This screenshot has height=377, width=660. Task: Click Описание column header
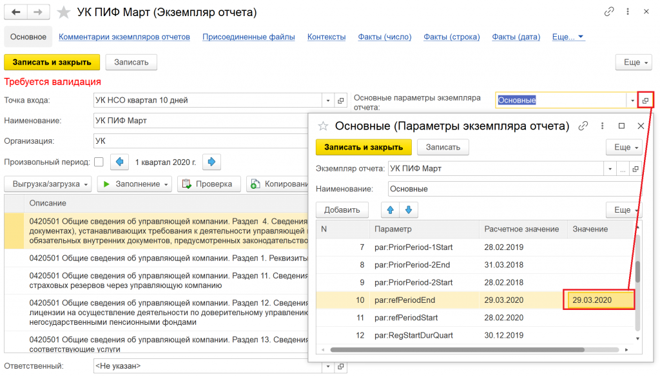pos(166,203)
